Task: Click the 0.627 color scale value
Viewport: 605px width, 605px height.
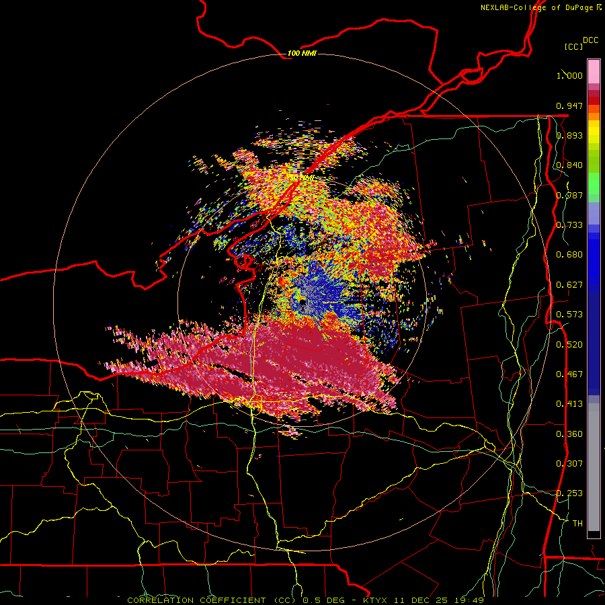Action: click(569, 285)
